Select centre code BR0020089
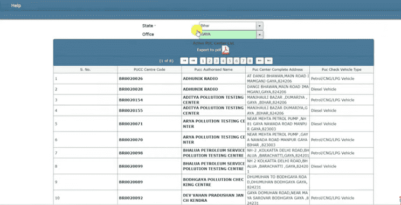 coord(131,182)
